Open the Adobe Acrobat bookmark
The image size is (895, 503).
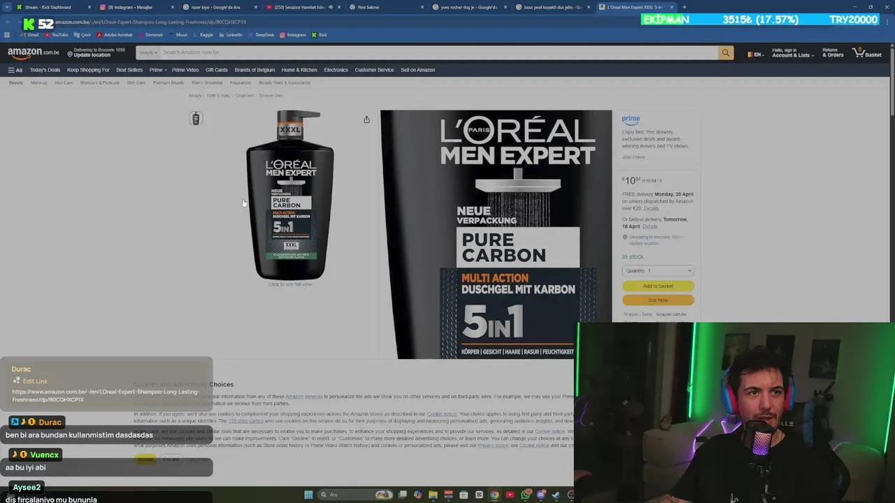tap(115, 35)
